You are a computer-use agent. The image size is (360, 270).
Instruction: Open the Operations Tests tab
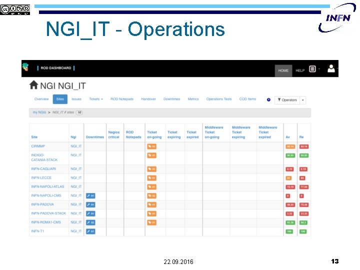click(219, 99)
